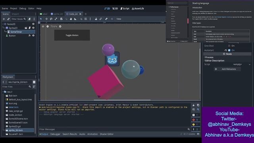The height and width of the screenshot is (143, 254).
Task: Open the AssetLib workspace
Action: 138,8
